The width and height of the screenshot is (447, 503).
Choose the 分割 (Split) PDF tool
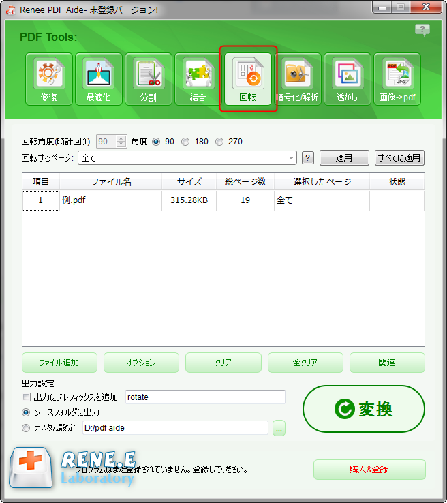point(149,79)
